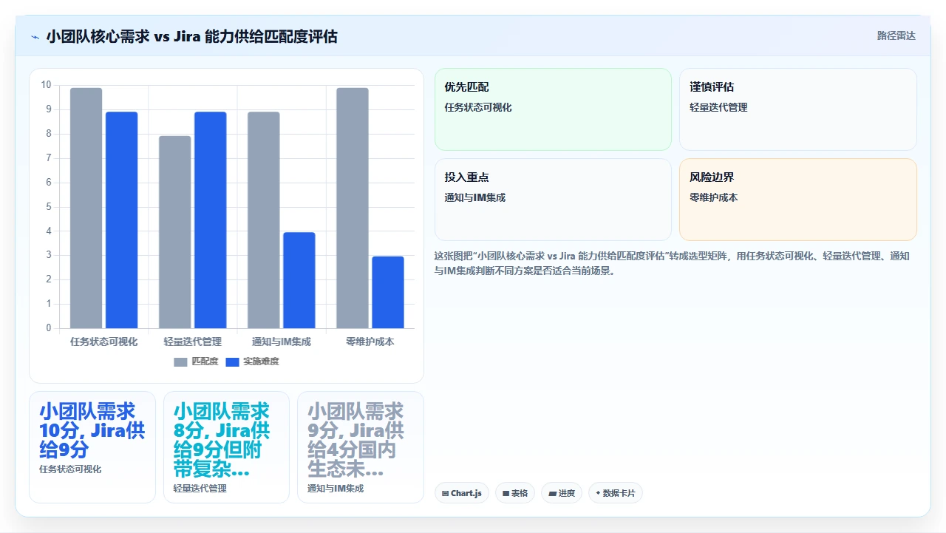
Task: Click the x-axis label 零维护成本
Action: (x=370, y=342)
